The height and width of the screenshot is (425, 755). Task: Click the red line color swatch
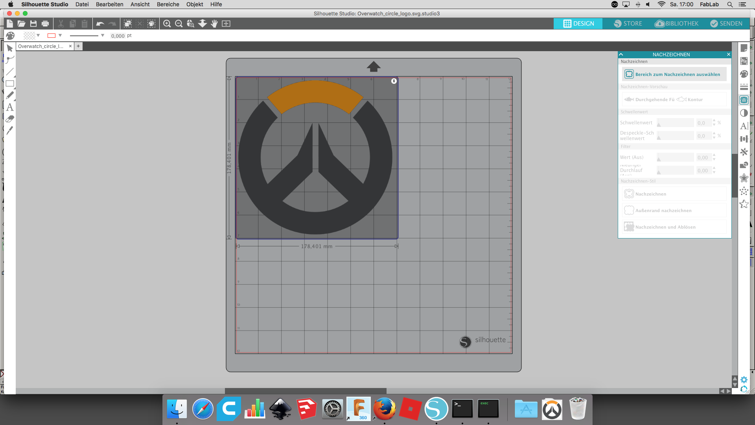coord(52,35)
